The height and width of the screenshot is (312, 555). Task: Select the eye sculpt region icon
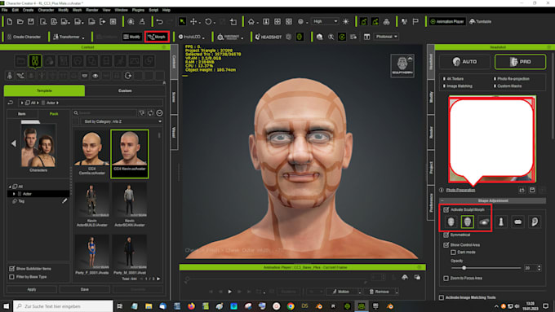coord(484,222)
